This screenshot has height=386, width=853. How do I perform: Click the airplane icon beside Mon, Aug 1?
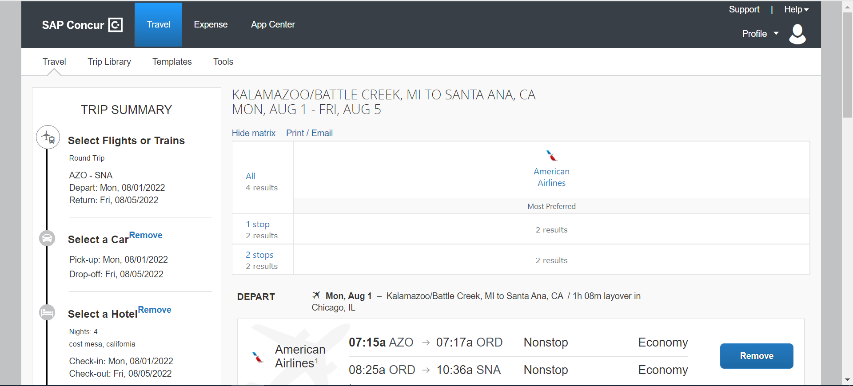(x=316, y=295)
